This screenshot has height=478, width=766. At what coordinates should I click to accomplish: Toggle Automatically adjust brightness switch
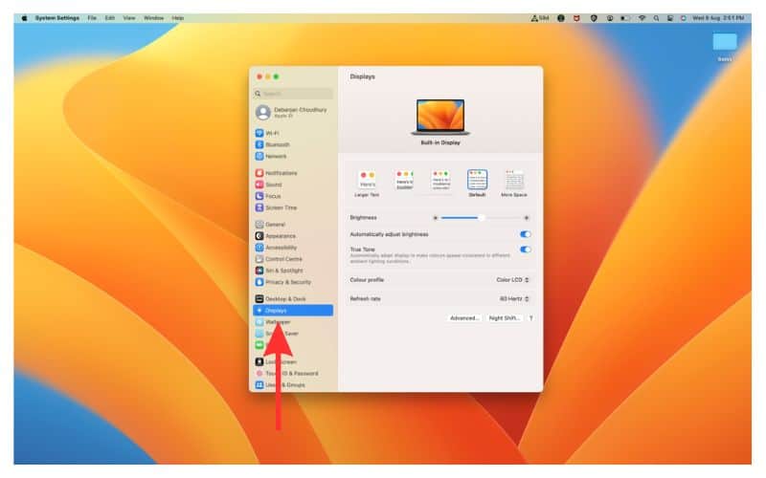pos(525,234)
